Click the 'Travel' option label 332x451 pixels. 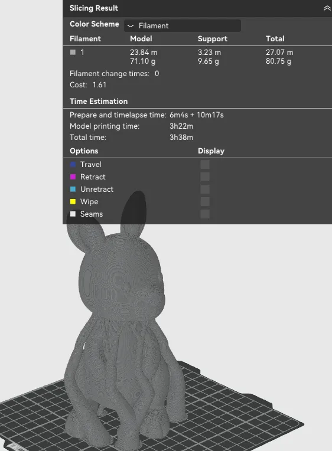[91, 165]
